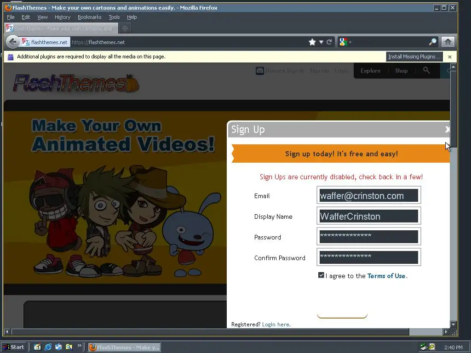
Task: Click the third quick launch icon
Action: point(58,347)
